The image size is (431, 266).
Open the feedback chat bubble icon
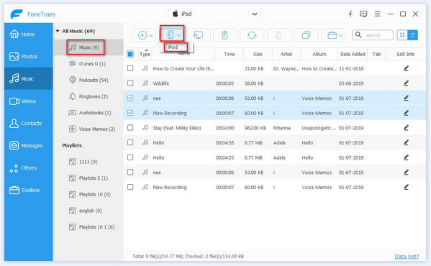(363, 14)
